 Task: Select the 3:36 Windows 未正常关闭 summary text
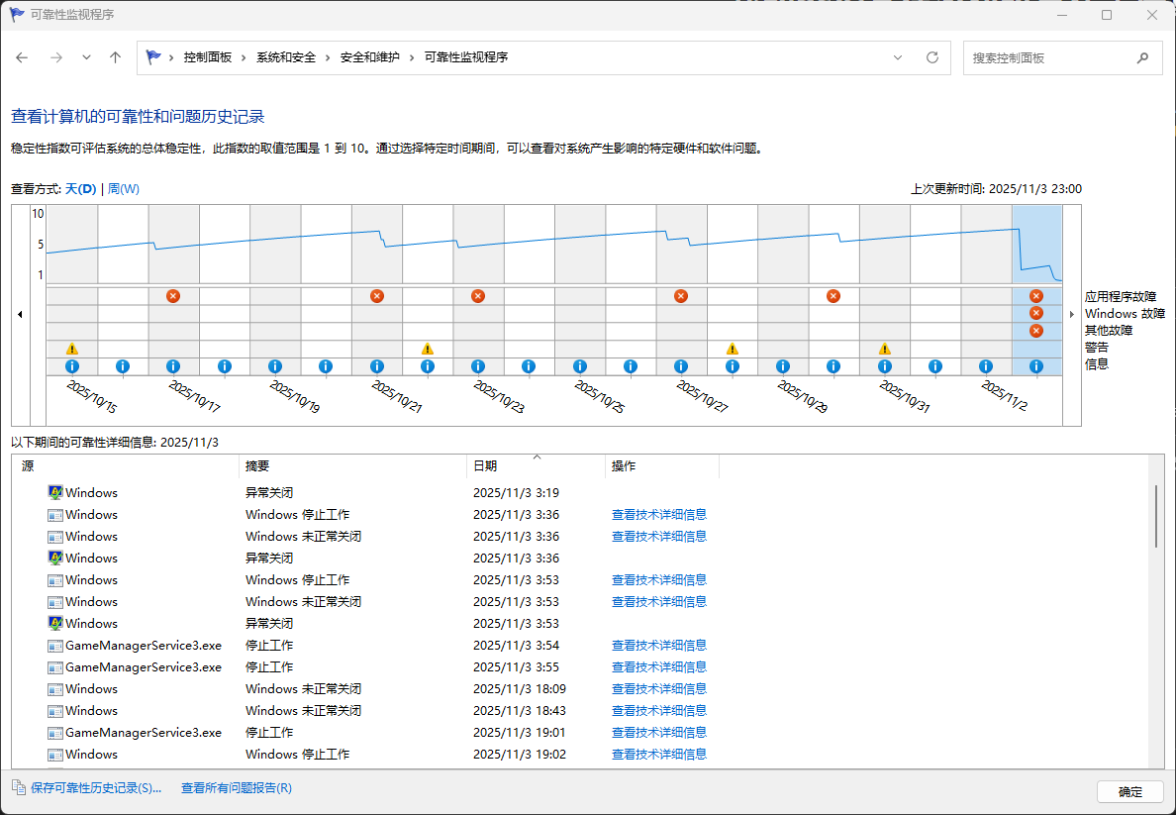point(303,537)
